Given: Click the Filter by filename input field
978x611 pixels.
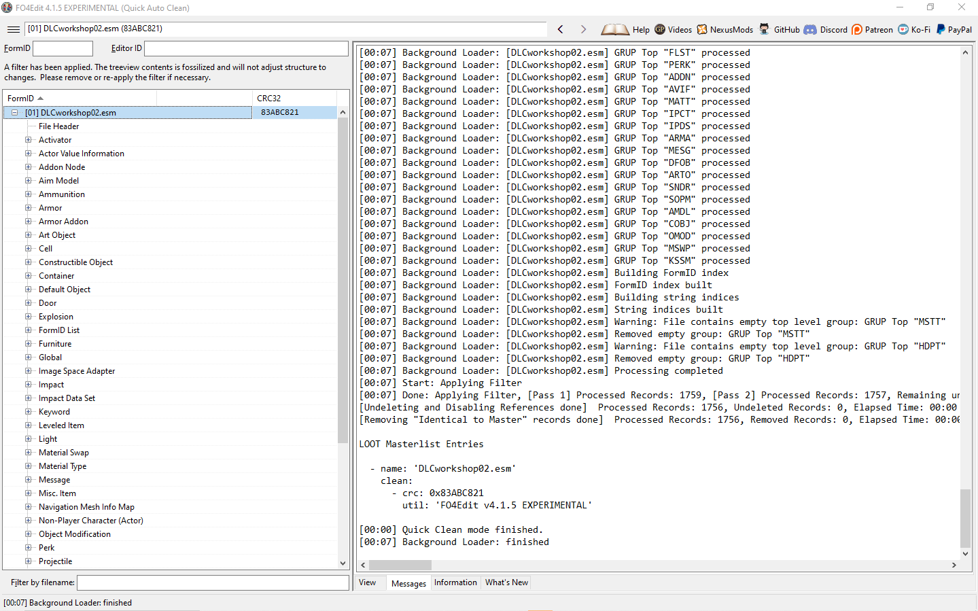Looking at the screenshot, I should 213,582.
